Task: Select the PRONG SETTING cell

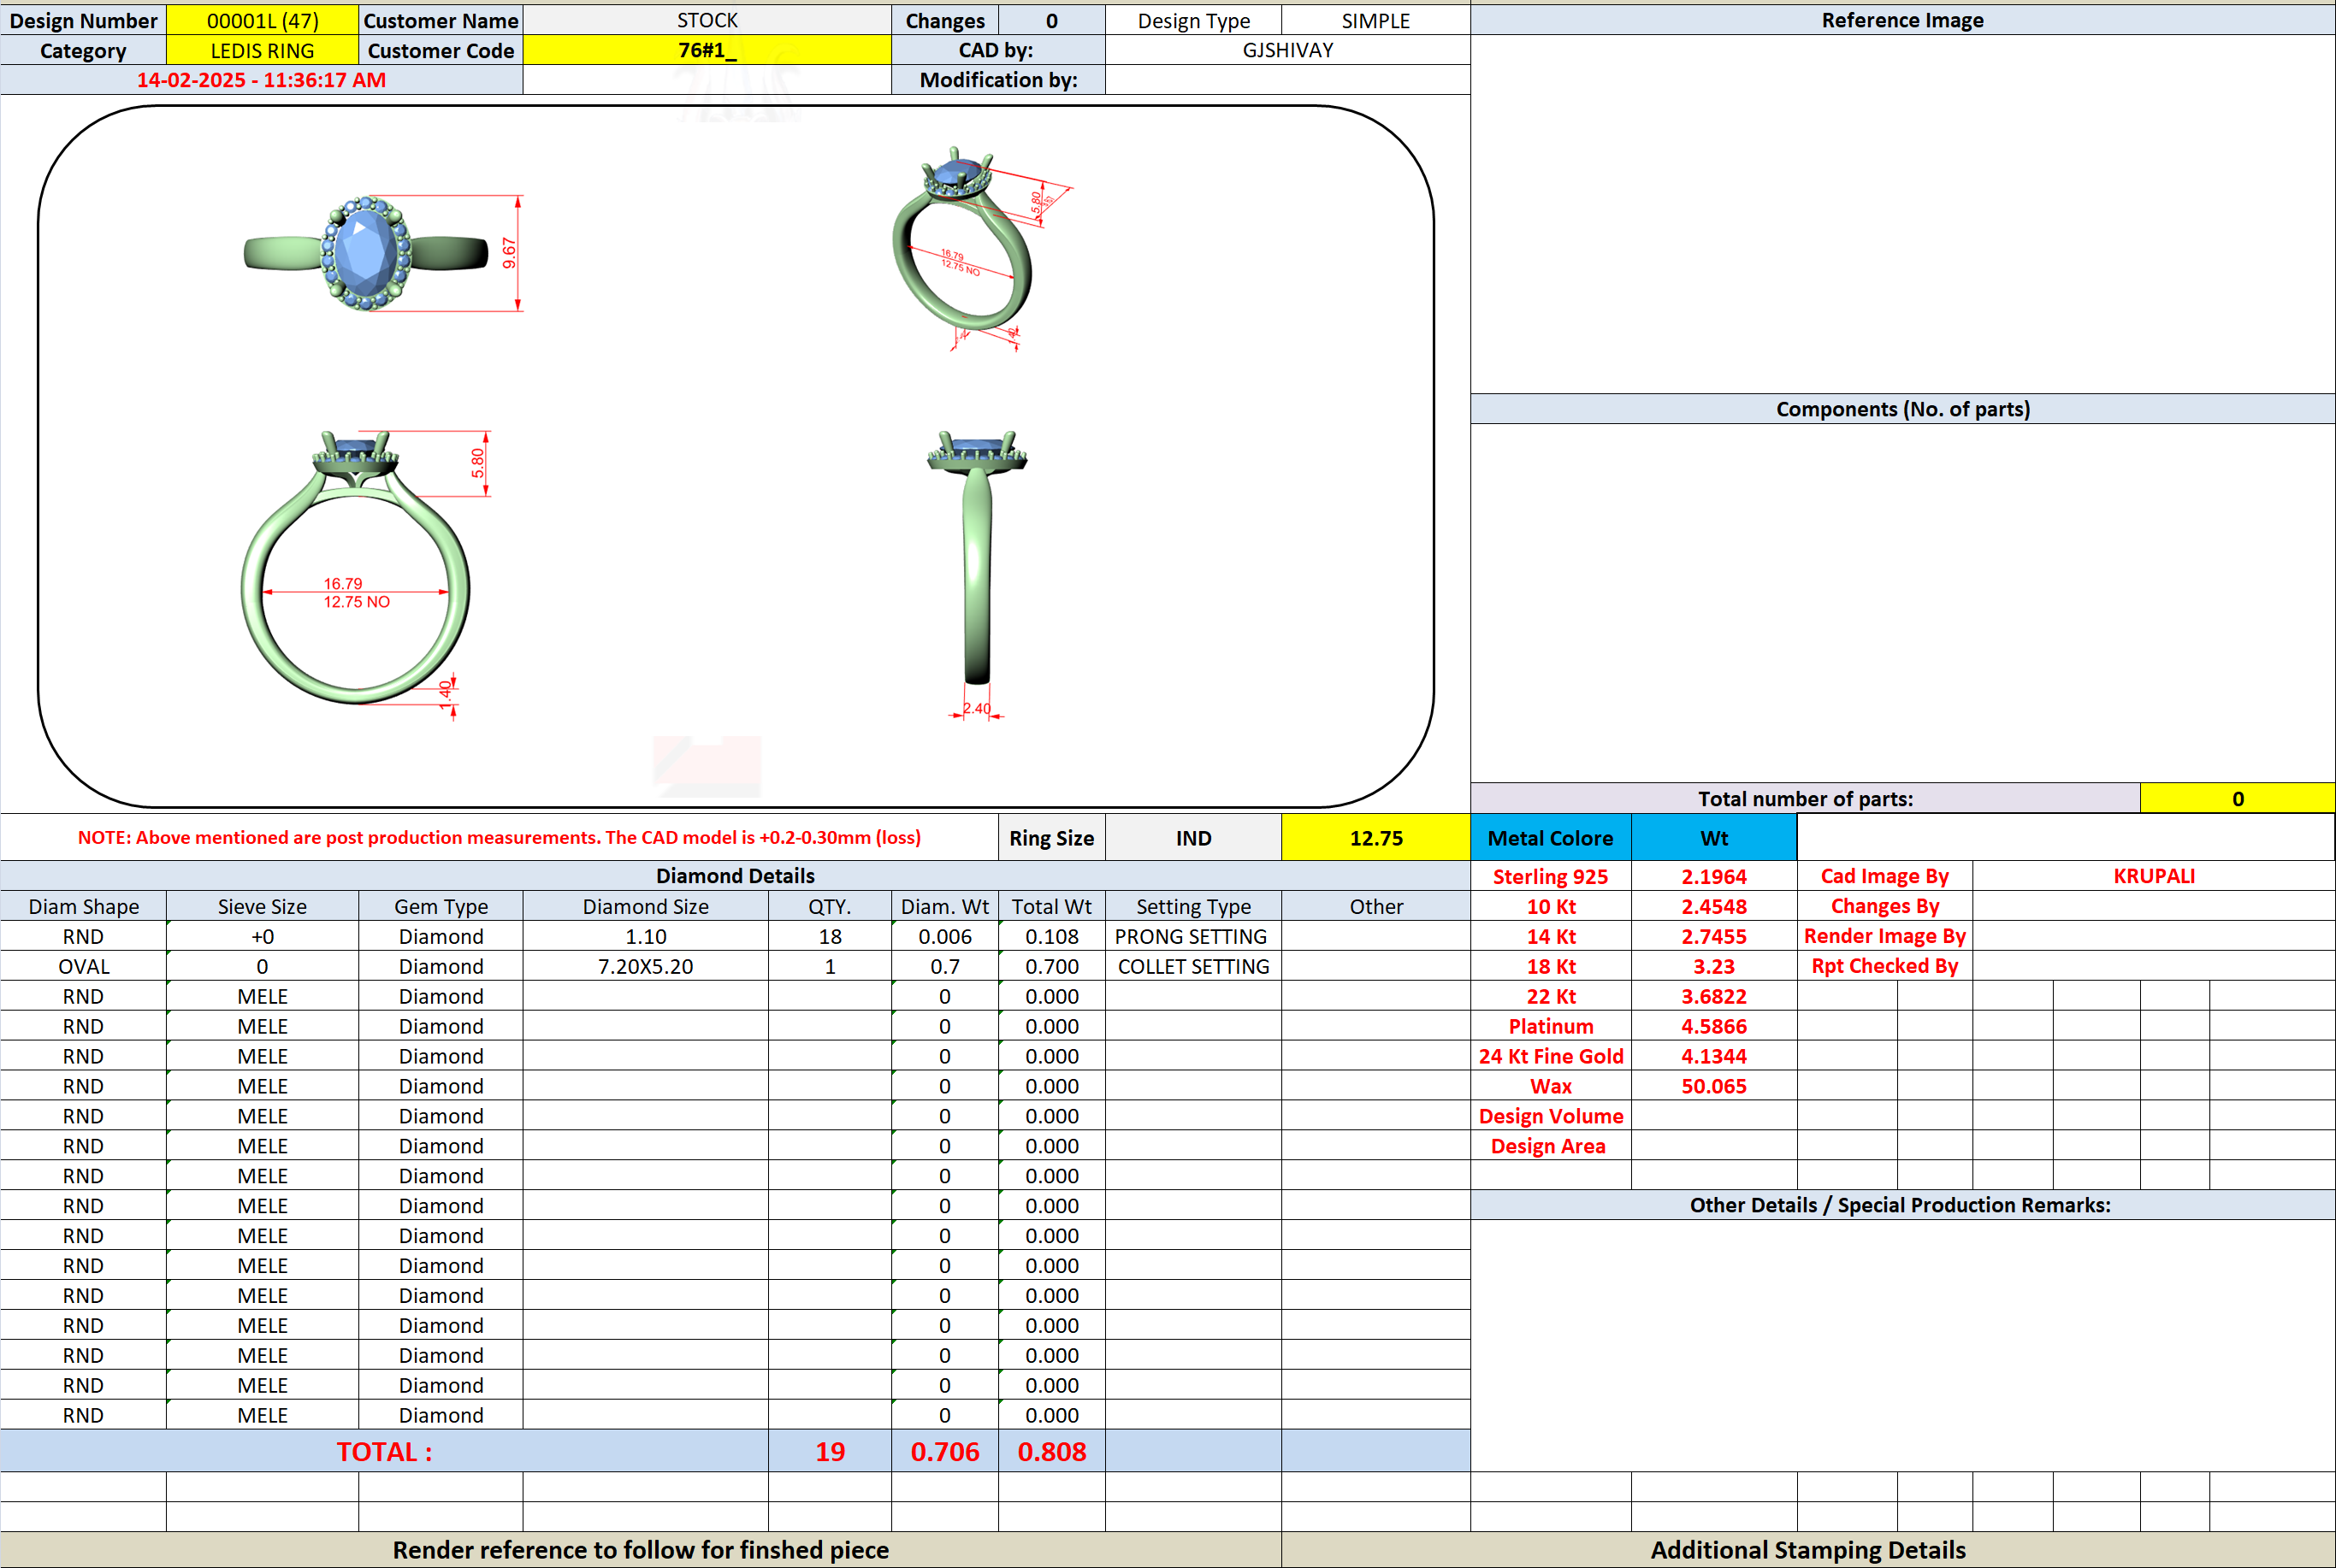Action: [x=1193, y=936]
